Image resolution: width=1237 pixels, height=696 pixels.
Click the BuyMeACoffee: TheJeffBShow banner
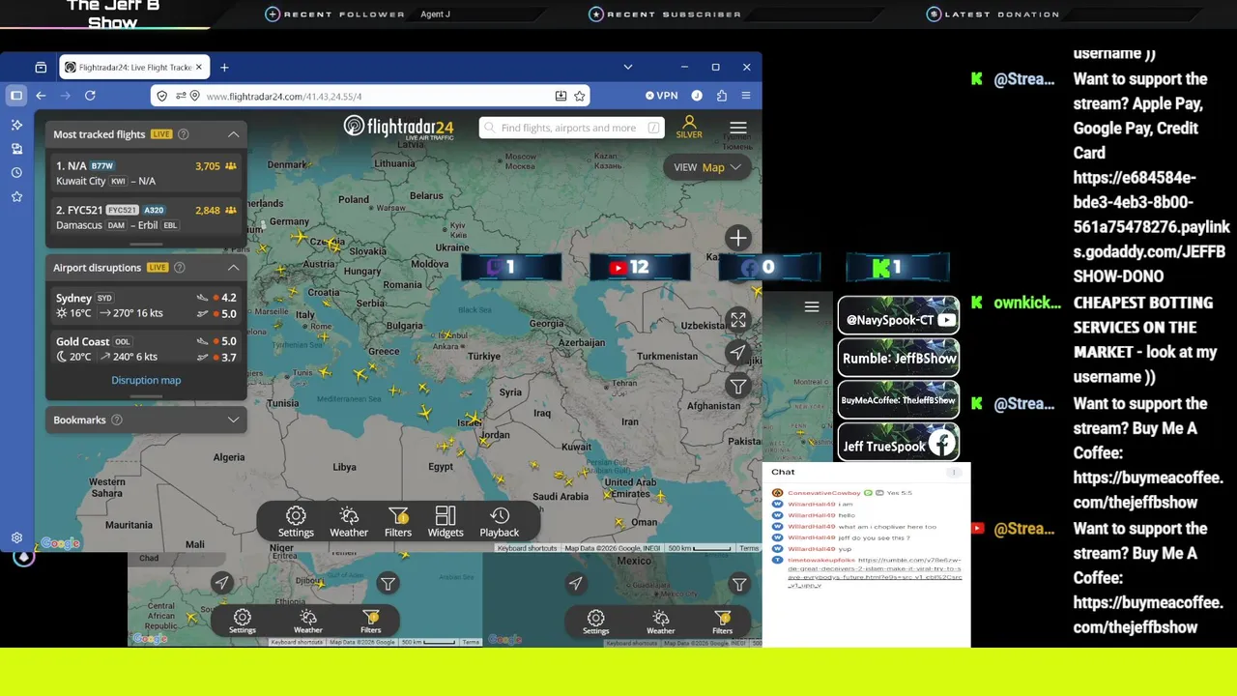pos(899,400)
